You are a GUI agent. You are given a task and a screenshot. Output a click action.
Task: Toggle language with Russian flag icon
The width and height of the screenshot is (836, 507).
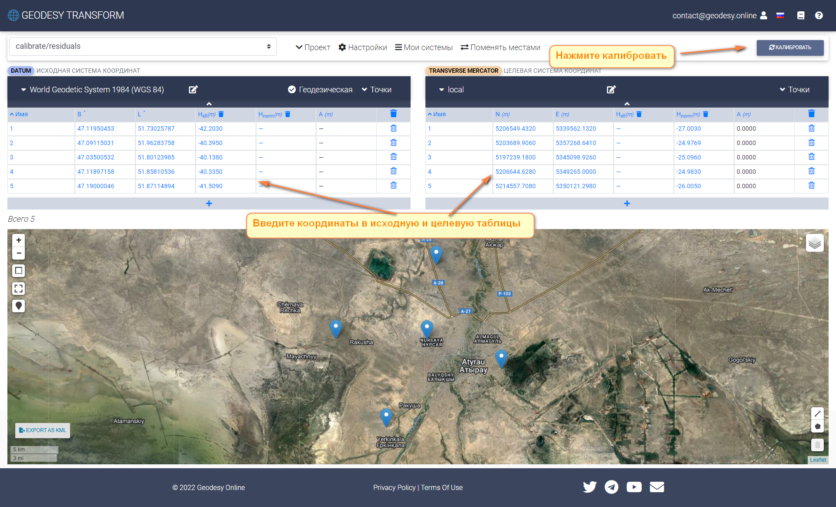(780, 15)
